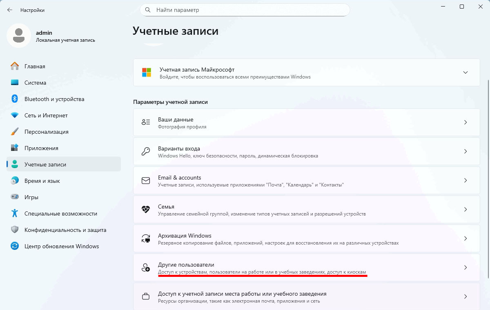The image size is (490, 310).
Task: Click the Персонализация paintbrush icon
Action: click(x=15, y=132)
